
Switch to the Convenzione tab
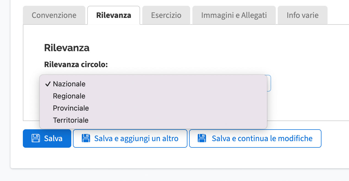[54, 15]
